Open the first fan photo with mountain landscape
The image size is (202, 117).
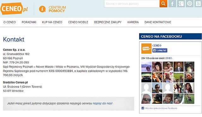pyautogui.click(x=146, y=67)
